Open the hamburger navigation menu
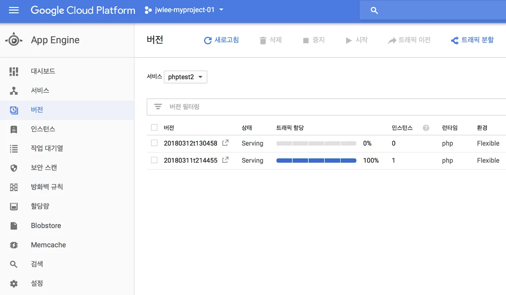The width and height of the screenshot is (506, 295). coord(14,10)
